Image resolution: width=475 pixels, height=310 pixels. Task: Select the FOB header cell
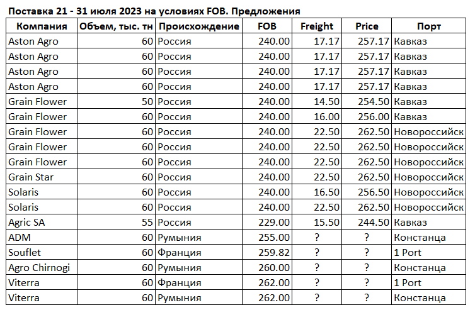pos(267,26)
